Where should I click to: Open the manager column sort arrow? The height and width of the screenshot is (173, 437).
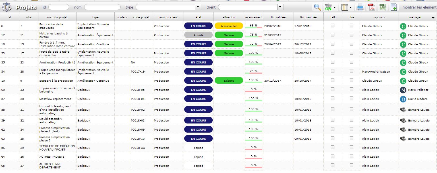click(433, 18)
